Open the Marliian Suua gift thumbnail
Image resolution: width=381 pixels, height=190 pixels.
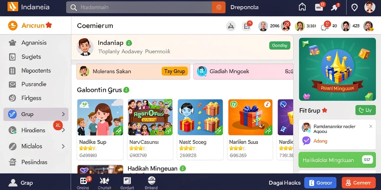point(250,117)
